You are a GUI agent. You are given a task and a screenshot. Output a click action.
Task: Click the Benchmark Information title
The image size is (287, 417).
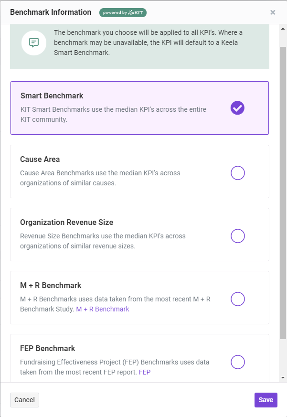point(51,12)
